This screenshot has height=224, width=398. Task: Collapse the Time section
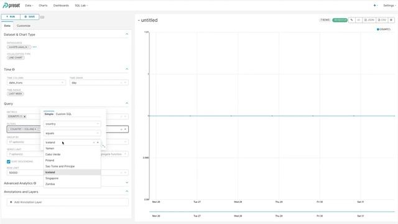127,69
